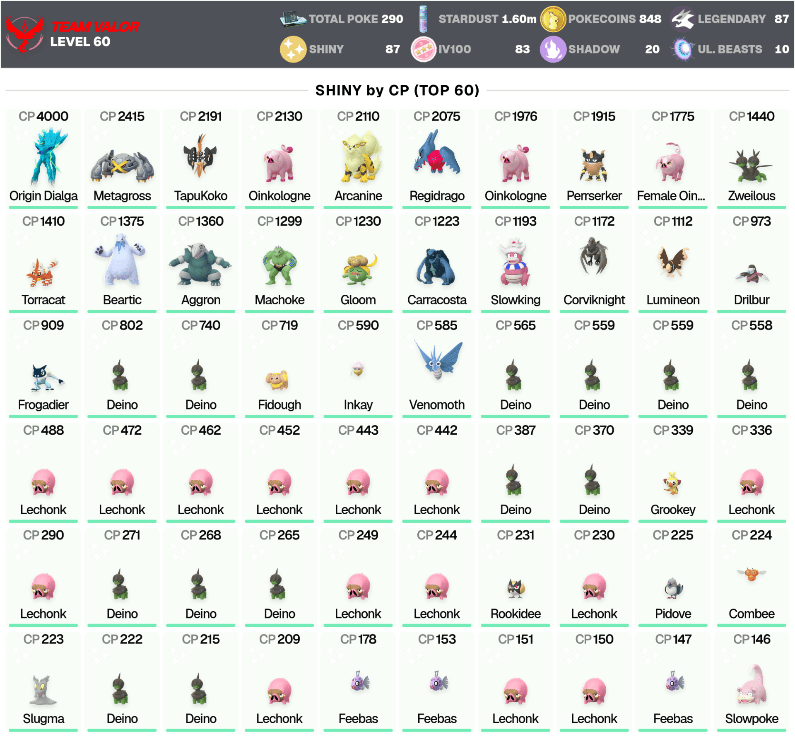Select the Corviknight sprite
Screen dimensions: 795x739
pos(593,255)
